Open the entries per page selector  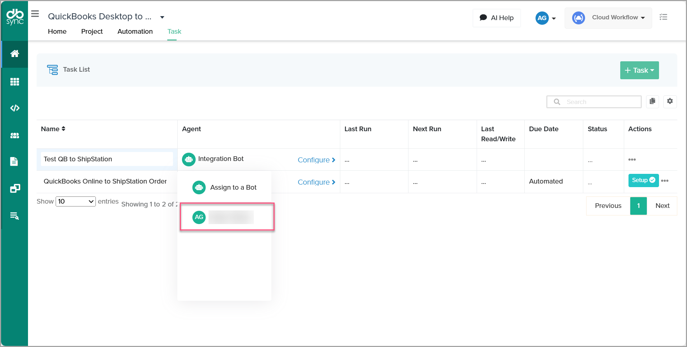pos(76,201)
